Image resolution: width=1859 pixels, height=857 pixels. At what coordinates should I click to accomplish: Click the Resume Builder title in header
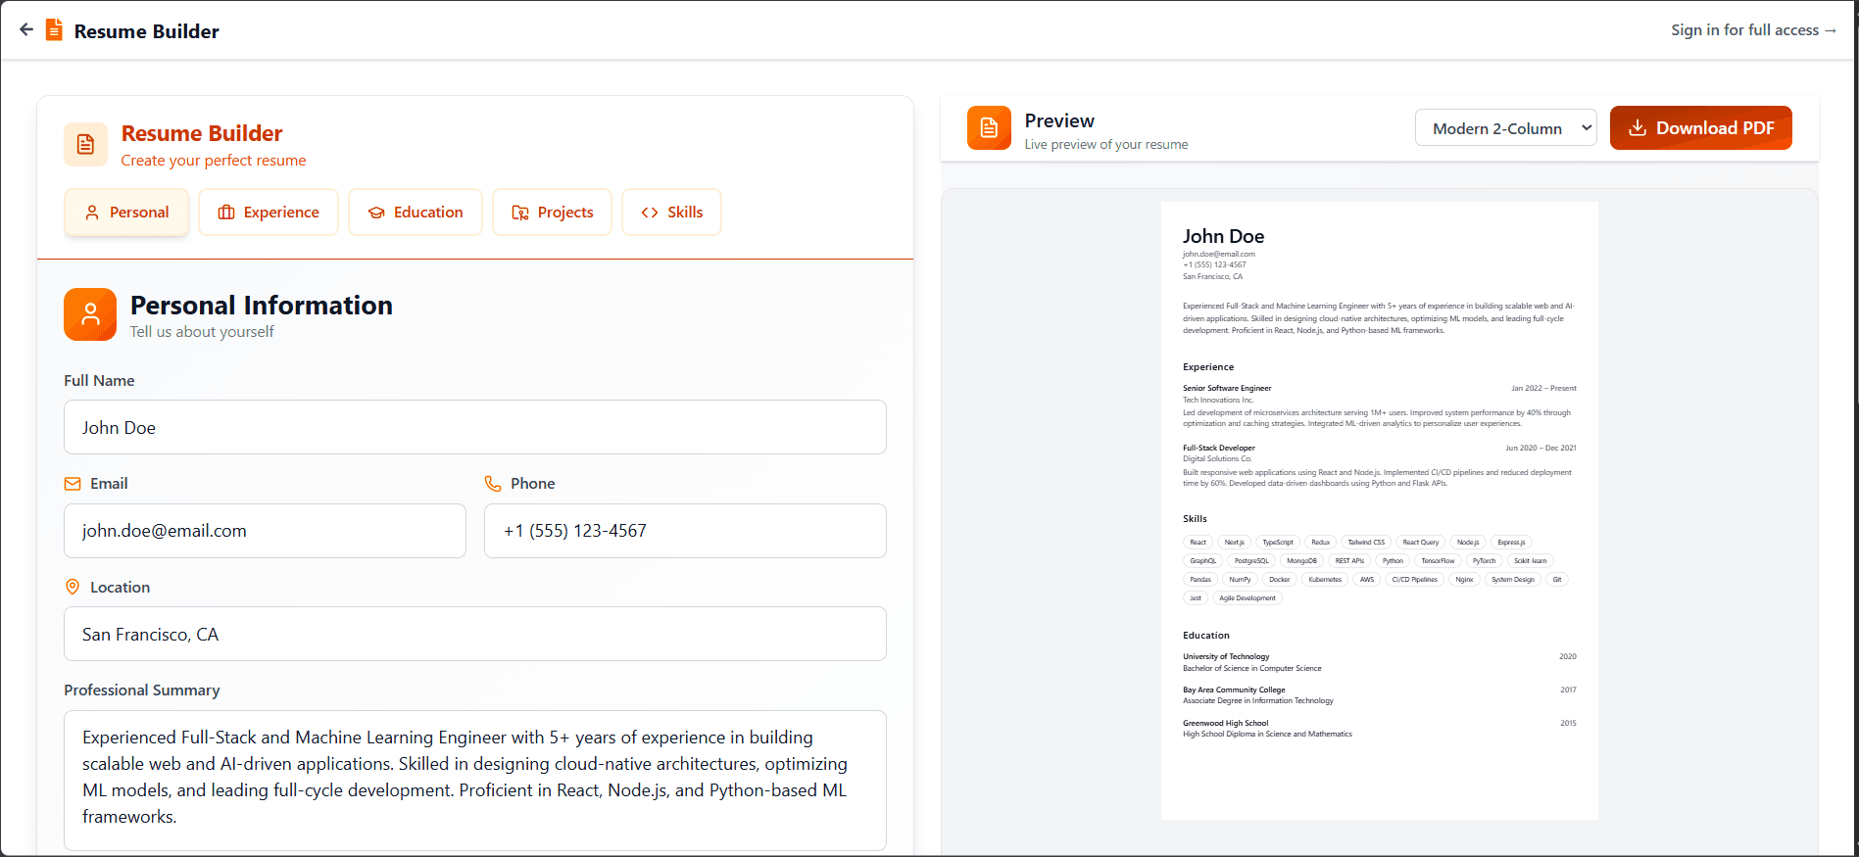[147, 31]
